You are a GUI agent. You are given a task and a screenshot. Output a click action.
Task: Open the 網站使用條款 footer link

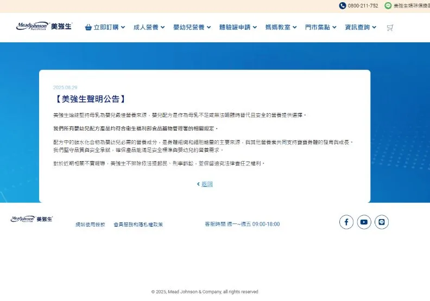[x=90, y=225]
